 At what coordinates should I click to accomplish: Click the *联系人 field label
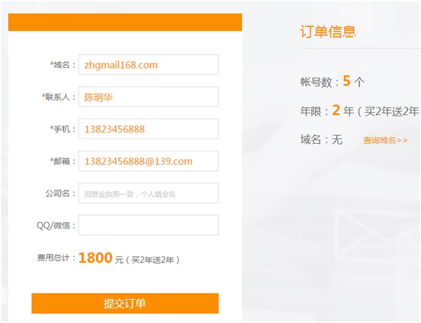pyautogui.click(x=59, y=97)
